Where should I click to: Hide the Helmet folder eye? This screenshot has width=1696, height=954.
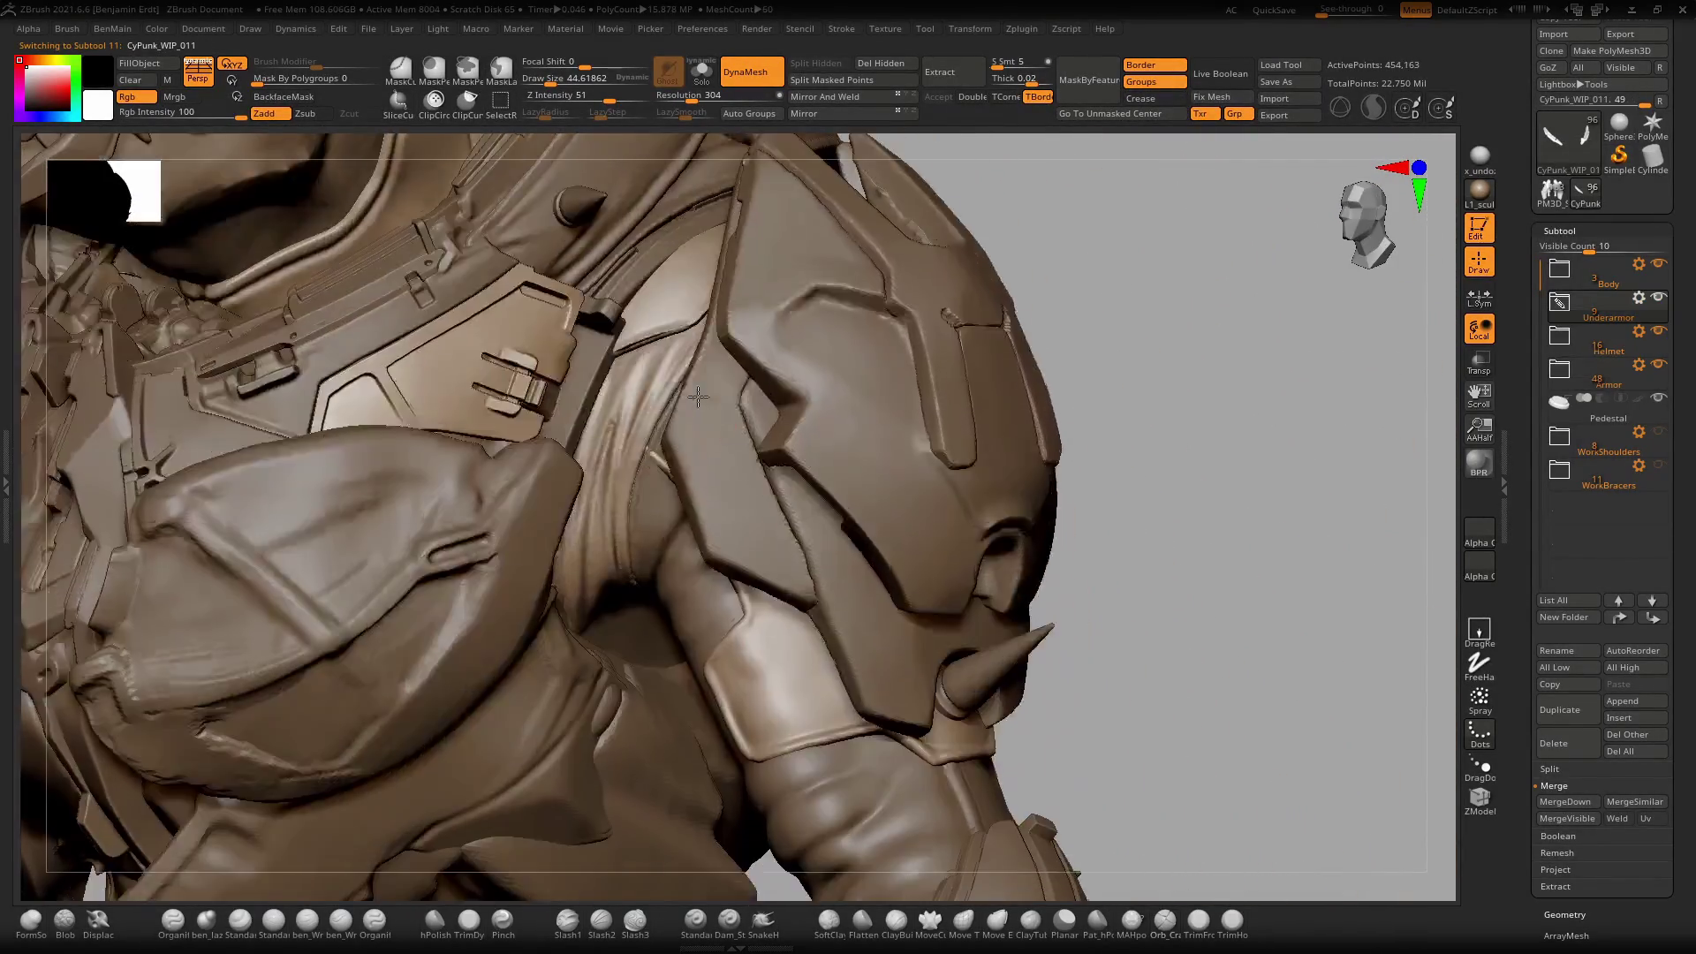pyautogui.click(x=1659, y=330)
